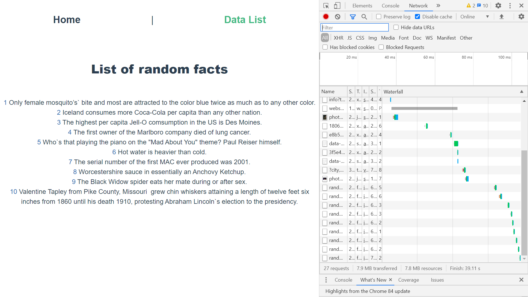Check Has blocked cookies option
This screenshot has width=528, height=297.
click(x=325, y=47)
